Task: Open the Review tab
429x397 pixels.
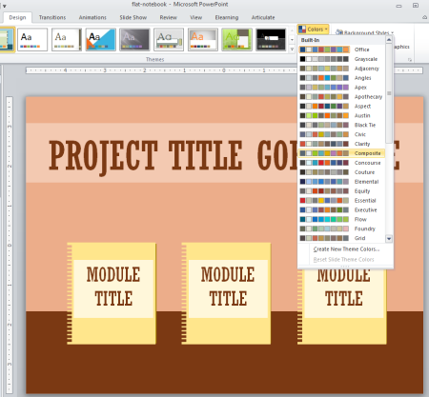Action: point(168,17)
